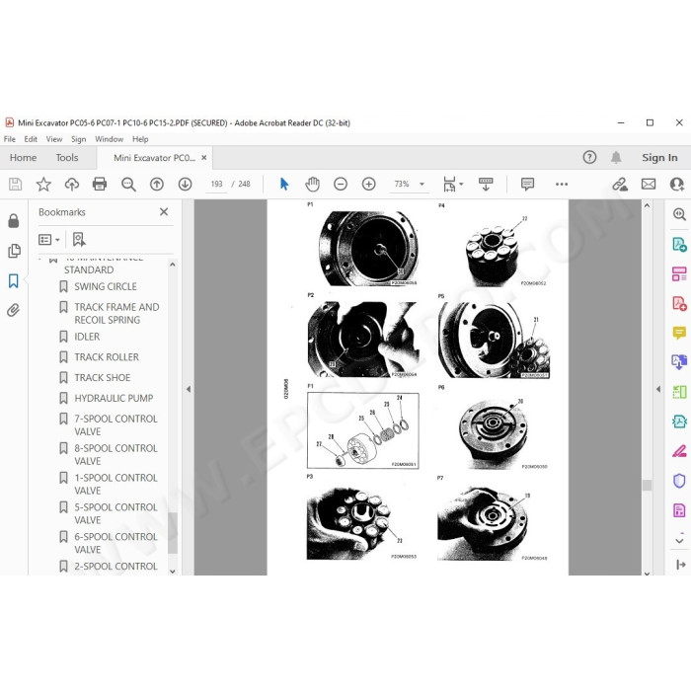Upload file to cloud icon
691x691 pixels.
[72, 184]
